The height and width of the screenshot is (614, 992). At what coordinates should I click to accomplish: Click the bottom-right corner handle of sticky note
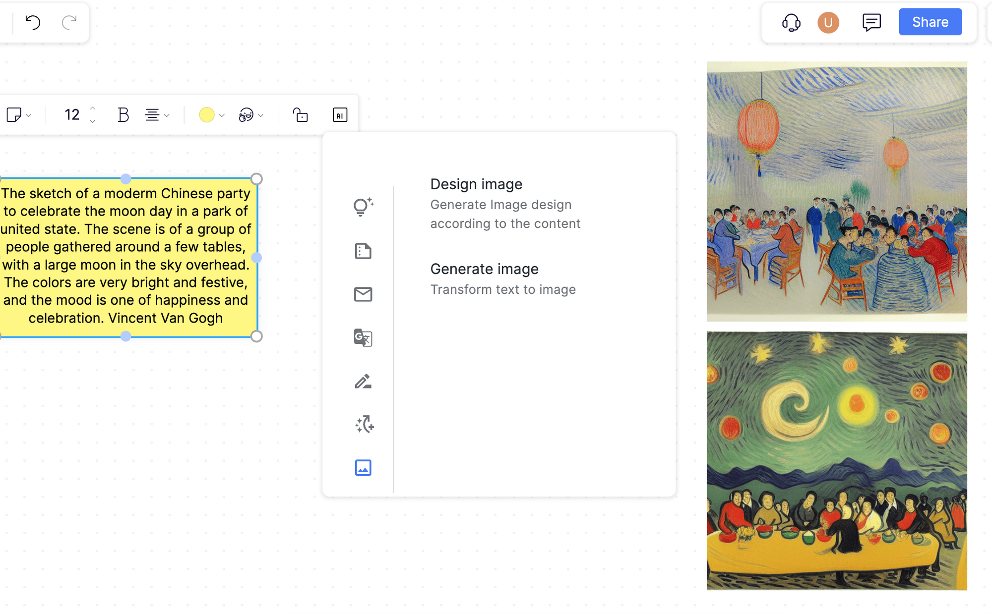pyautogui.click(x=256, y=336)
